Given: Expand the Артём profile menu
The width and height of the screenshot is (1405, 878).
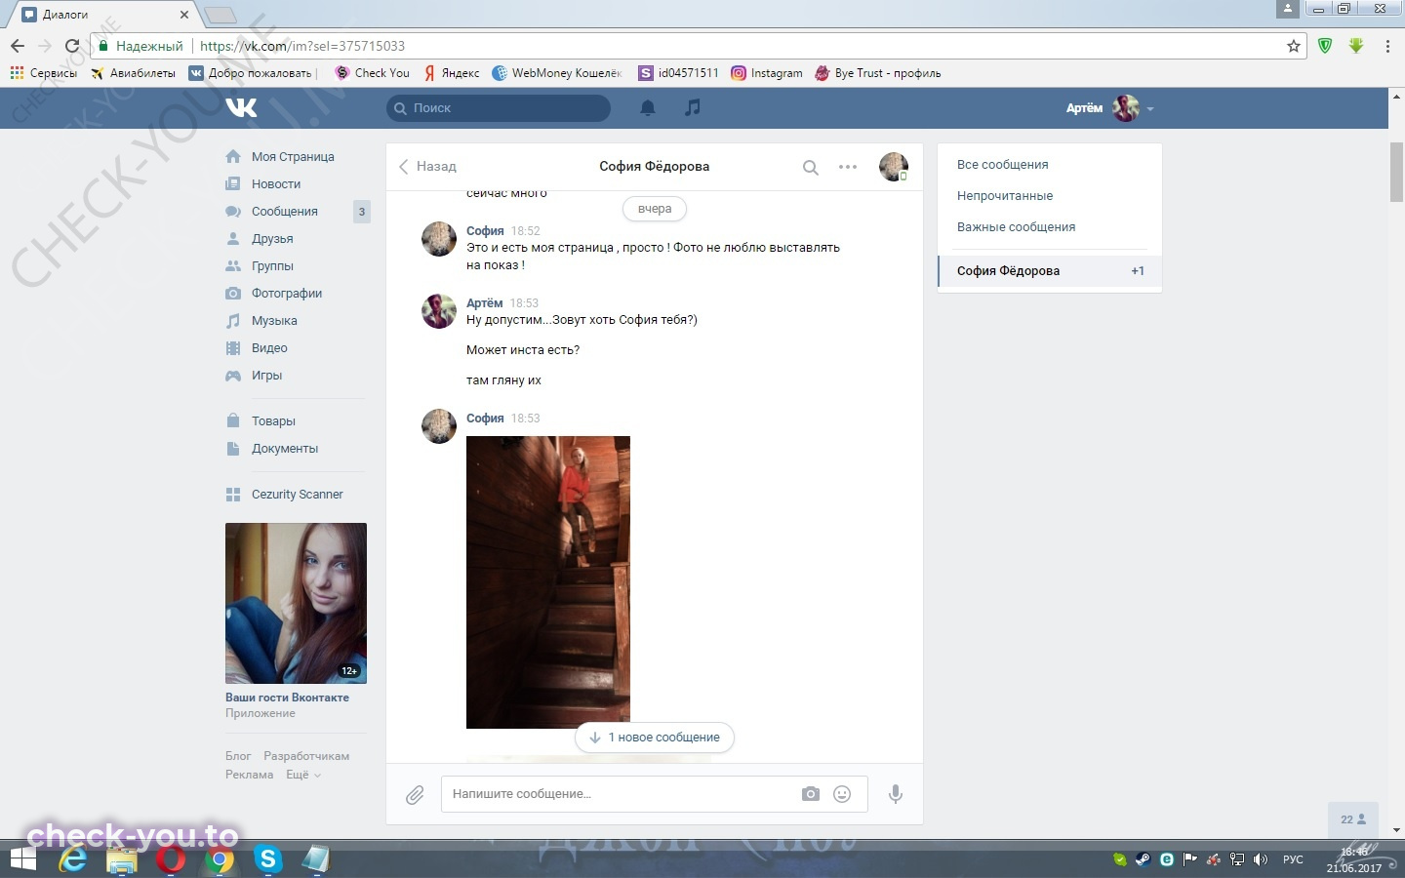Looking at the screenshot, I should [1110, 108].
